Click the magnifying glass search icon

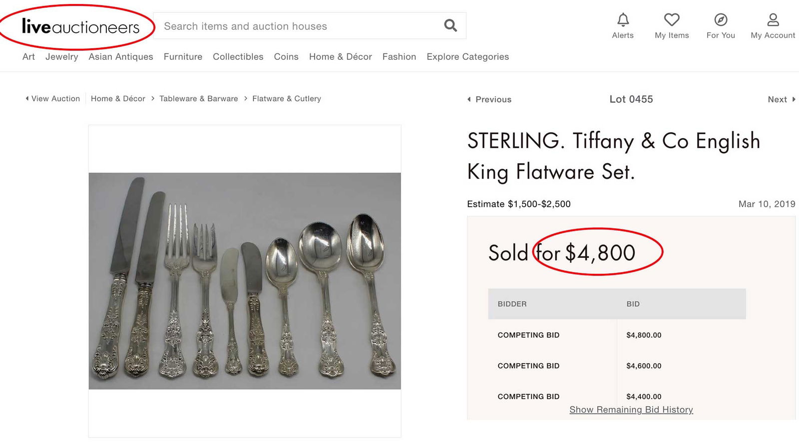[x=449, y=25]
